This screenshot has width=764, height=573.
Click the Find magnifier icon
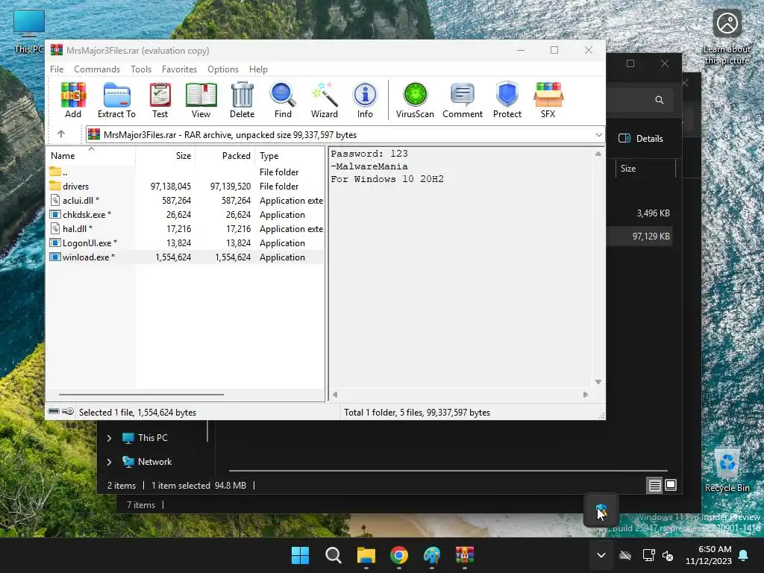[283, 100]
